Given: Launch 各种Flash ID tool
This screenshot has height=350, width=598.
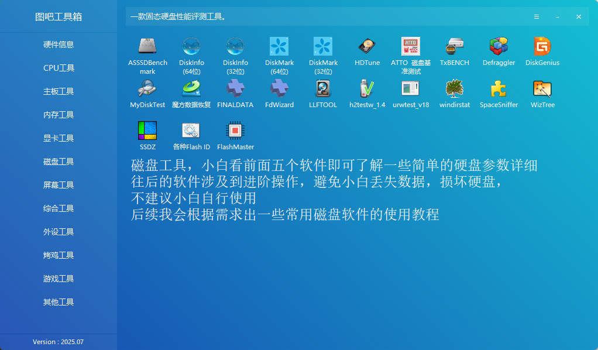Looking at the screenshot, I should coord(191,136).
